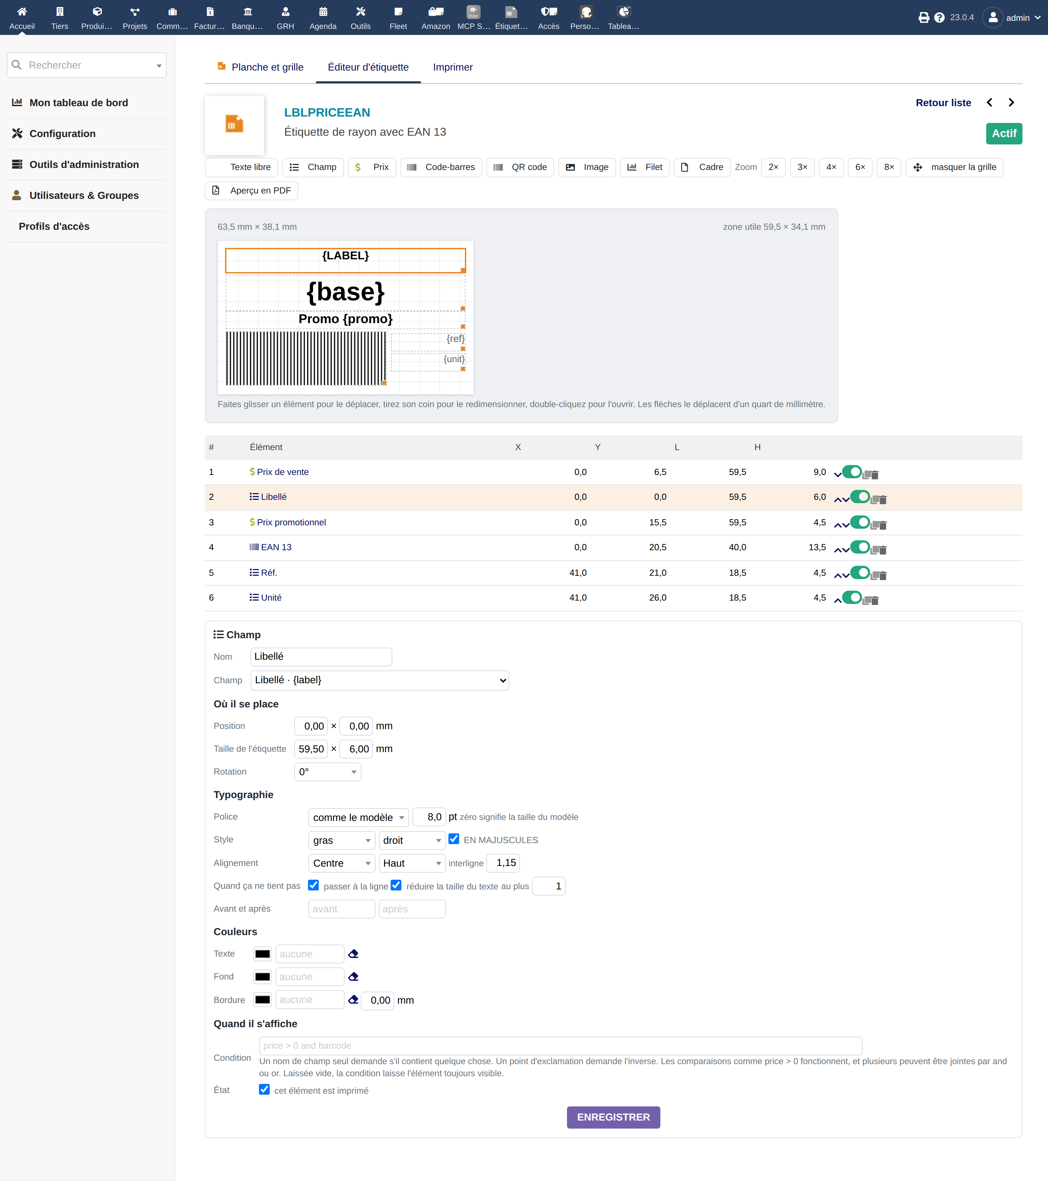Open the printer icon in top bar
Screen dimensions: 1048x1181
[924, 18]
